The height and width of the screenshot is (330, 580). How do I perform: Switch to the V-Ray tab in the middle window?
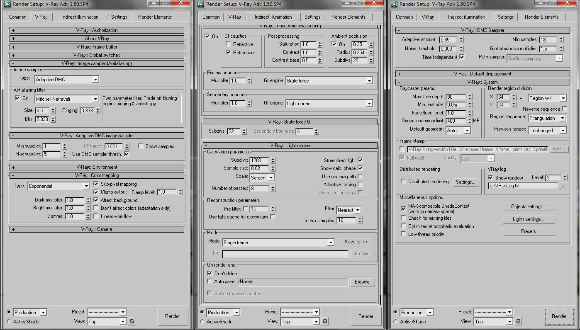pos(234,17)
